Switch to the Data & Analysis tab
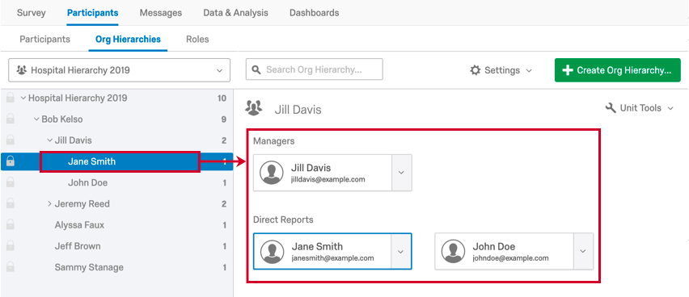This screenshot has height=297, width=689. pos(235,13)
